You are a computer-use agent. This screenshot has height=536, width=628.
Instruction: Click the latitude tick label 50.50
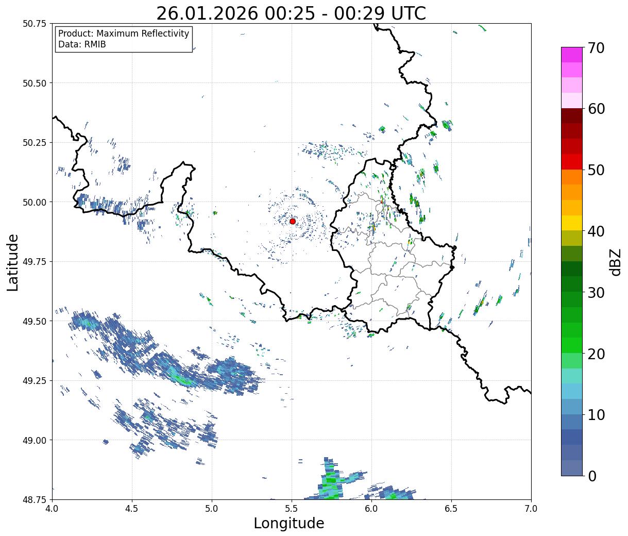pos(35,83)
